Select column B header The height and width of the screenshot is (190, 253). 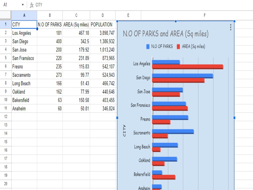(x=50, y=15)
